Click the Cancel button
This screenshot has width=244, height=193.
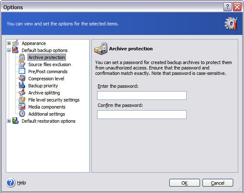(218, 183)
